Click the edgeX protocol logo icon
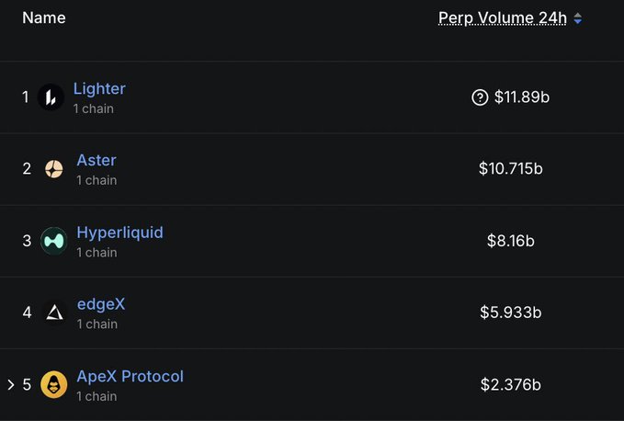This screenshot has width=624, height=421. (x=54, y=313)
